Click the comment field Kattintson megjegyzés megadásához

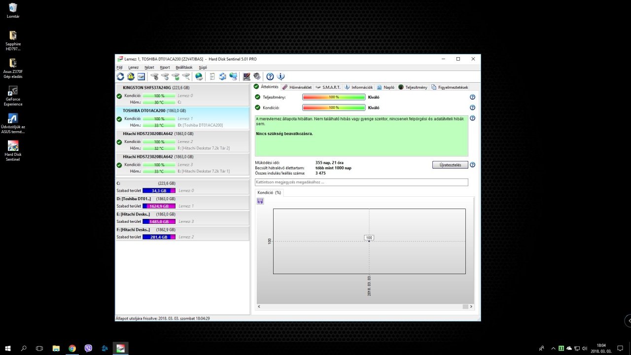(361, 182)
